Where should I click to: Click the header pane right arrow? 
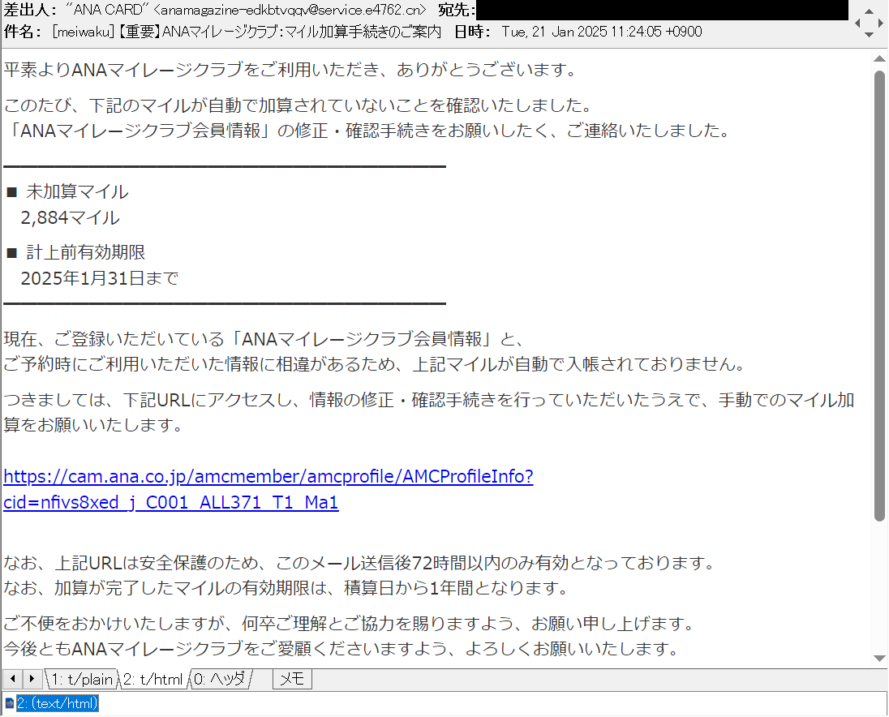click(881, 24)
